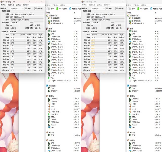The width and height of the screenshot is (162, 152).
Task: Click the iGPU icon reading 1.092 V
Action: tap(130, 127)
